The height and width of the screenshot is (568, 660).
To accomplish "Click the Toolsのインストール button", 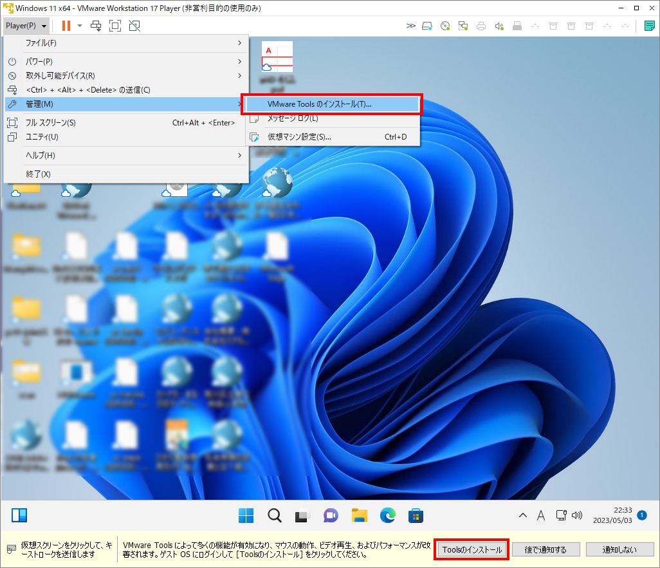I will click(472, 550).
